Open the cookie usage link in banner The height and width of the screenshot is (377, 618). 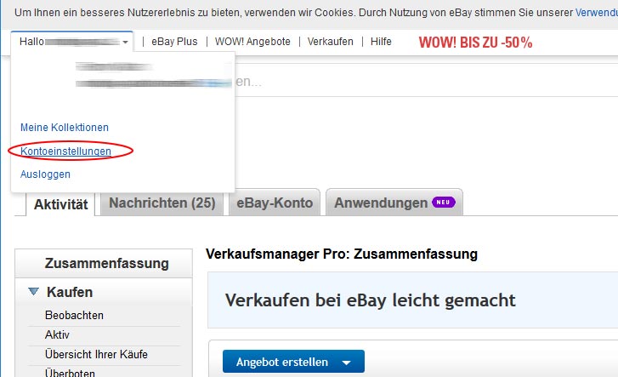click(596, 13)
